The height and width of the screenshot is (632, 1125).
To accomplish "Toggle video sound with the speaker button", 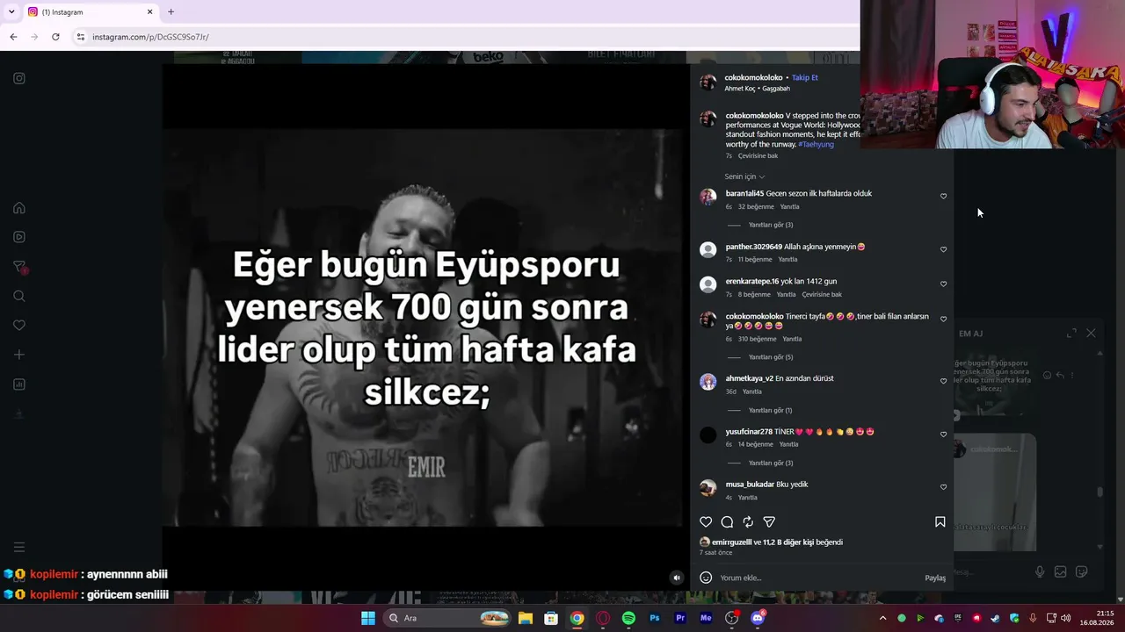I will click(677, 578).
